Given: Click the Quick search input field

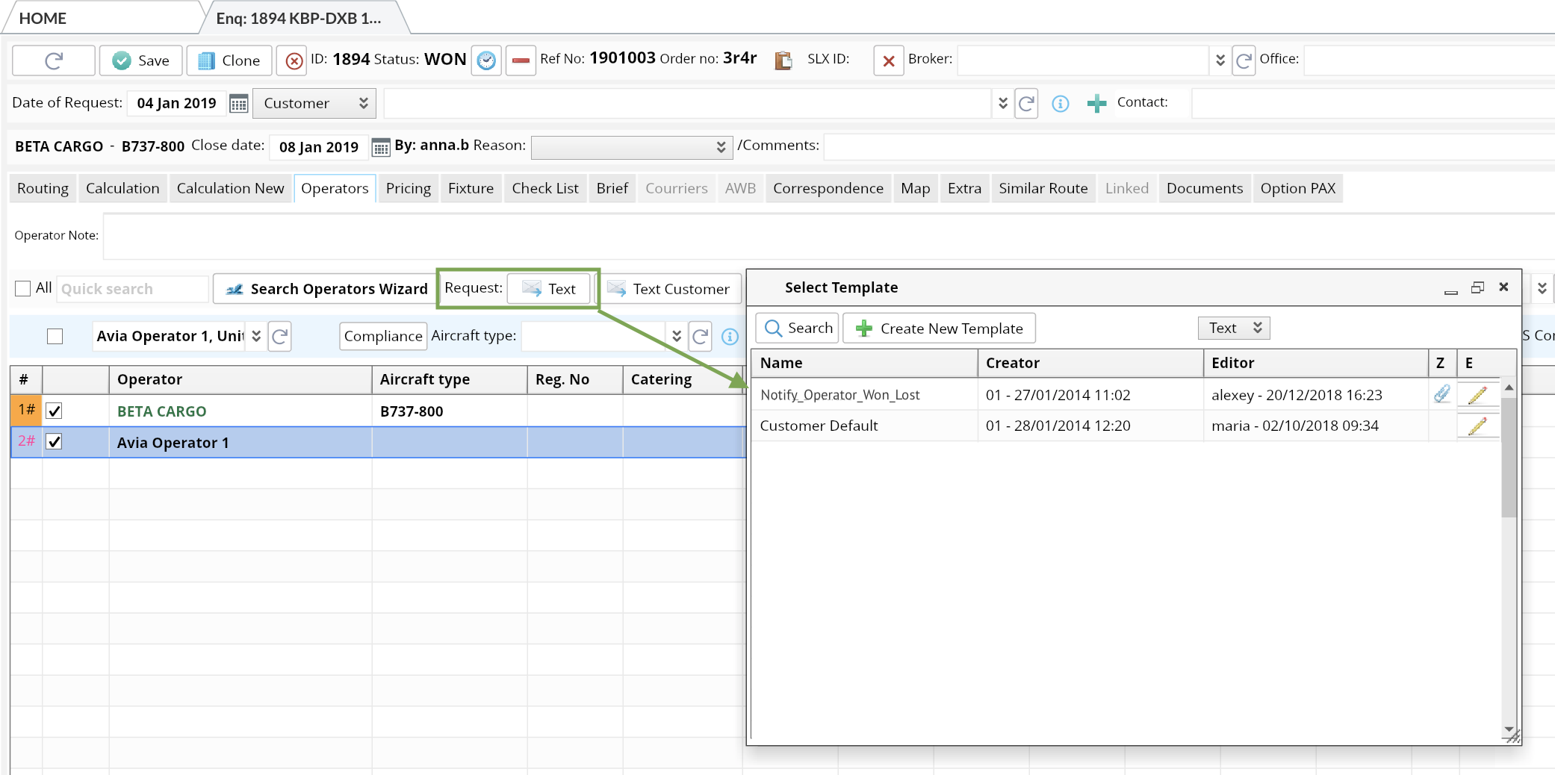Looking at the screenshot, I should [x=132, y=289].
